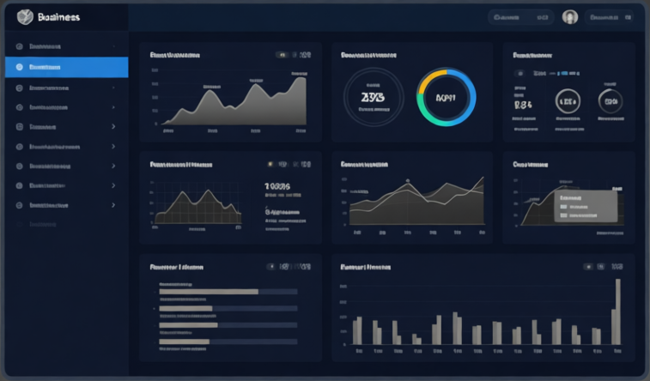Click the icon of the fifth sidebar item
Image resolution: width=650 pixels, height=381 pixels.
point(20,127)
